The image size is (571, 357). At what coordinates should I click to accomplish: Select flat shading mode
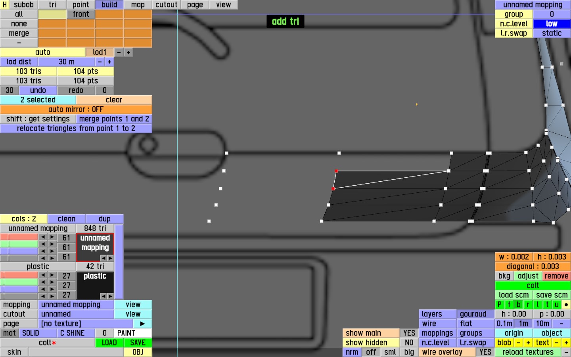tap(476, 324)
